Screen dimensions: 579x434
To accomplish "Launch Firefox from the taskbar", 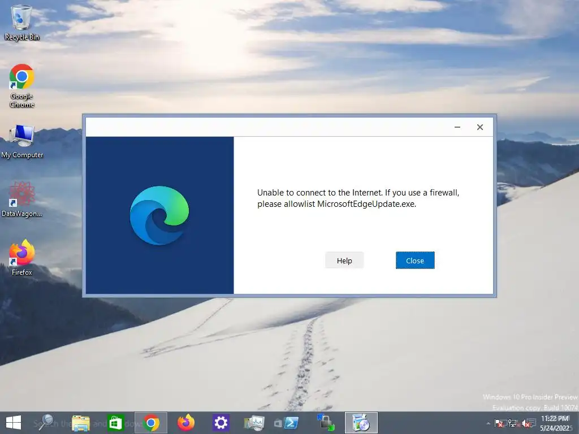I will coord(185,423).
